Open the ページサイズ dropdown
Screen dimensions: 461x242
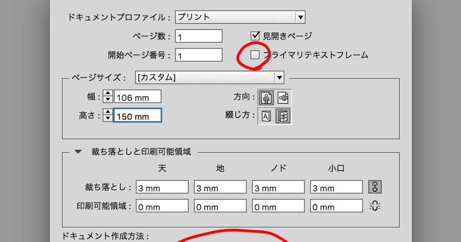279,77
